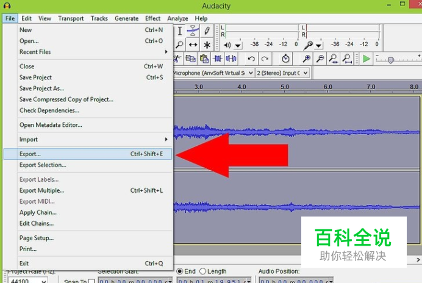Open the Effect menu

(152, 18)
